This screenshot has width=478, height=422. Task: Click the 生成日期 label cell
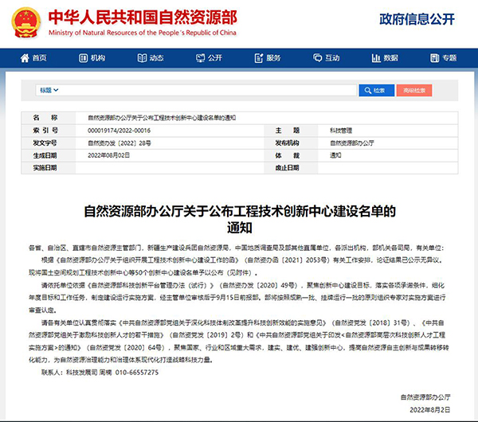pos(48,155)
